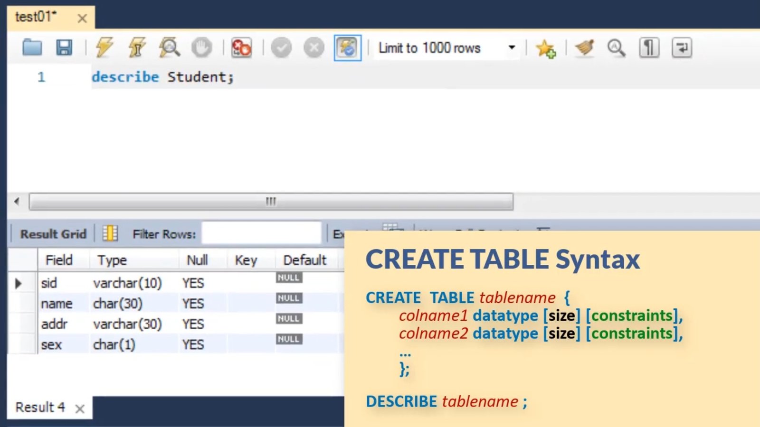Select the addr field cell
This screenshot has height=427, width=760.
coord(64,324)
